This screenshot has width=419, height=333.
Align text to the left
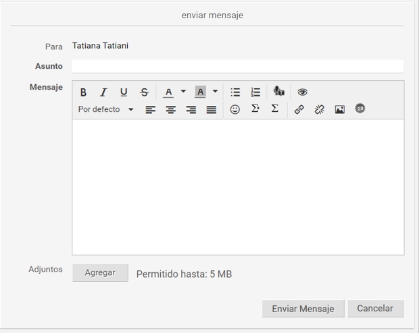(x=151, y=109)
